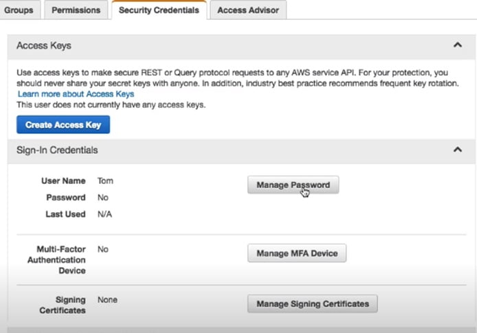Open Learn more about Access Keys link
The width and height of the screenshot is (477, 333).
point(76,94)
